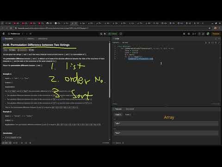Dislike the problem with thumbs-down icon
222x167 pixels.
point(10,143)
